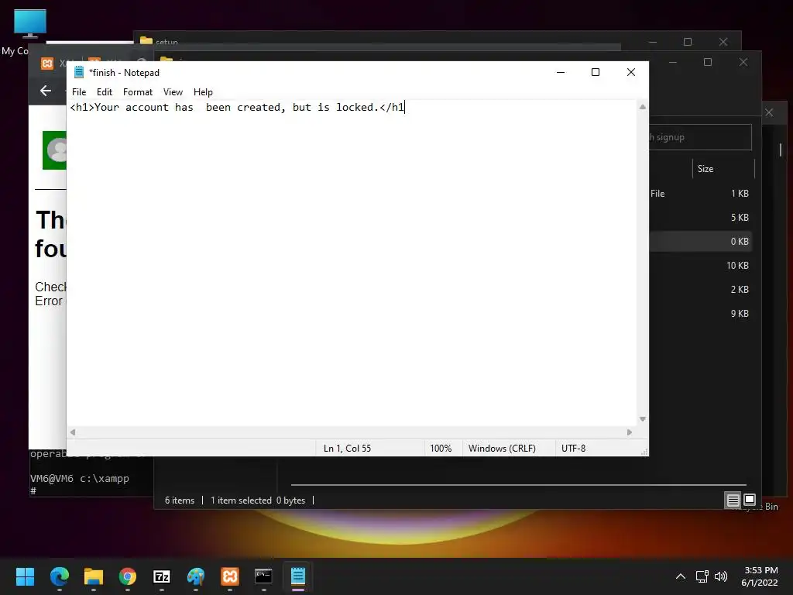Click the Notepad icon on the taskbar
Viewport: 793px width, 595px height.
coord(298,576)
